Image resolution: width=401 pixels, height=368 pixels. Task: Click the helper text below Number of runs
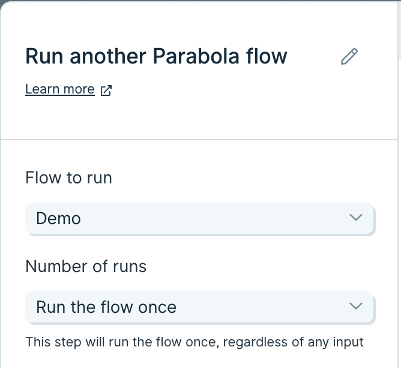194,342
